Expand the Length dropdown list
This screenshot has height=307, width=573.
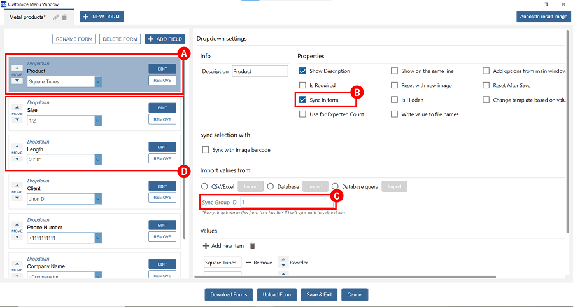[98, 160]
